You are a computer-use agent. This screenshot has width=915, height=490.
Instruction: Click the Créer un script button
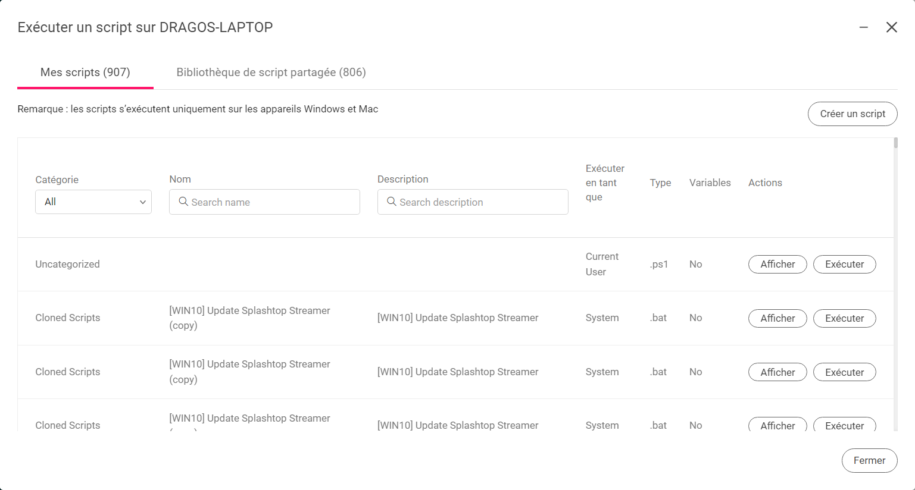(852, 114)
